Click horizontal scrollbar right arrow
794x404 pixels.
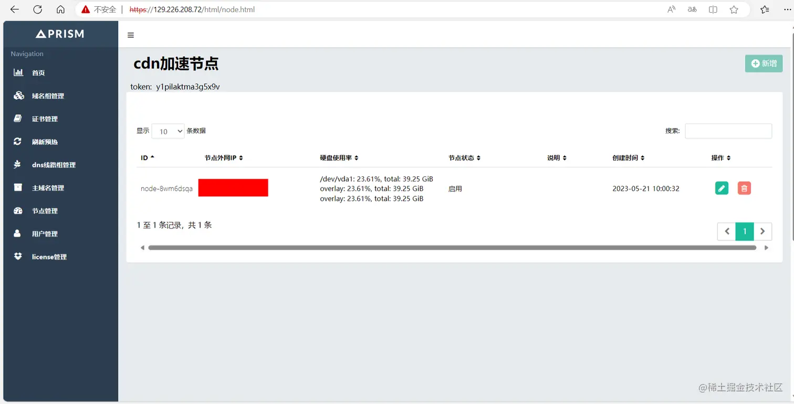[x=766, y=248]
